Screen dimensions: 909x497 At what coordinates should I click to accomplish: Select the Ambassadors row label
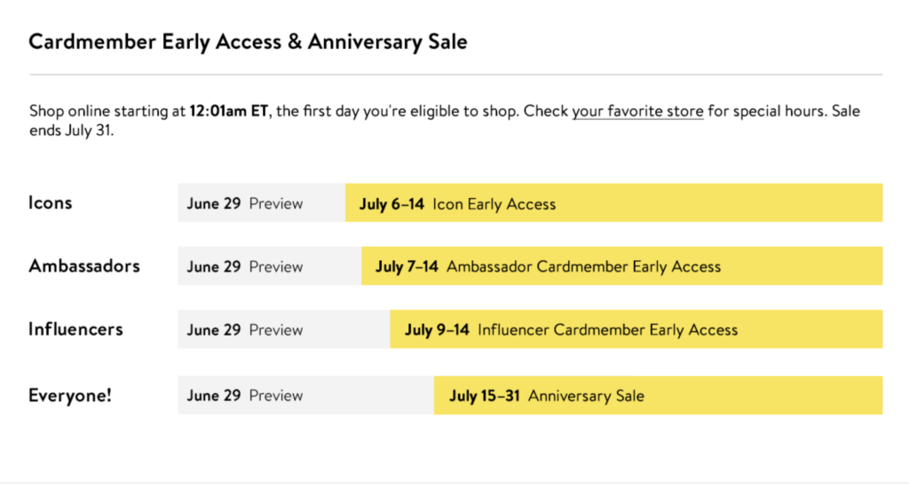coord(84,266)
